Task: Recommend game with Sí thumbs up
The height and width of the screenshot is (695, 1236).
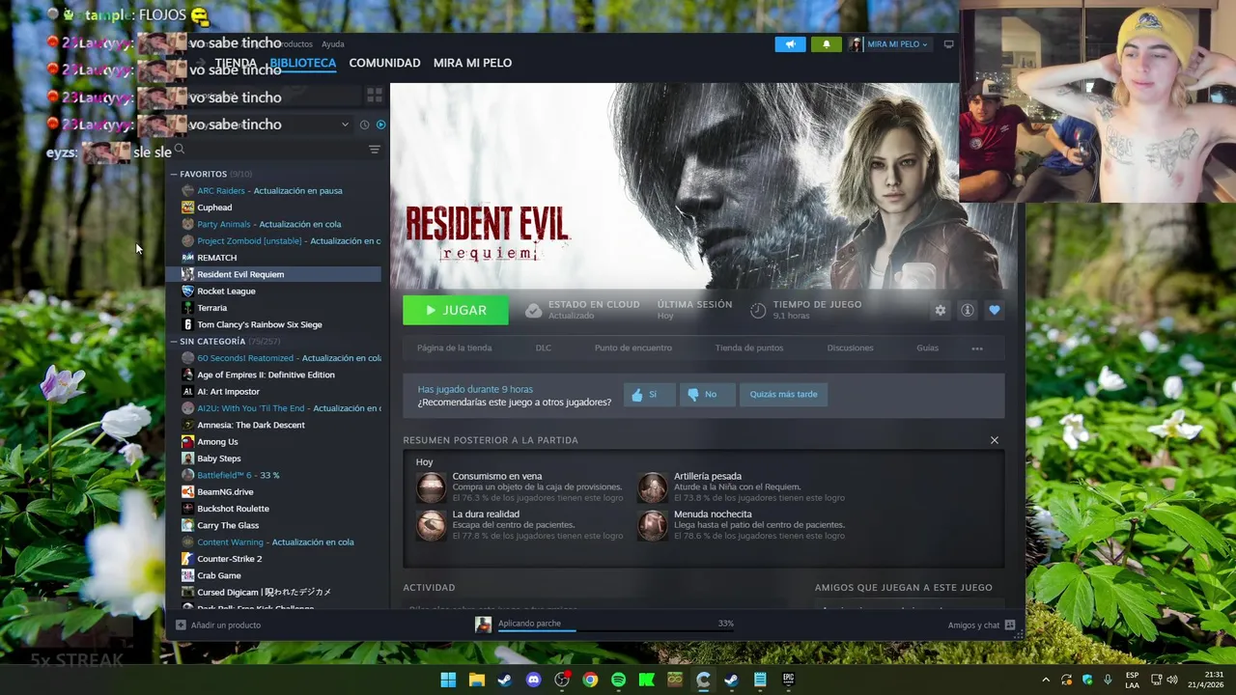Action: [x=649, y=395]
